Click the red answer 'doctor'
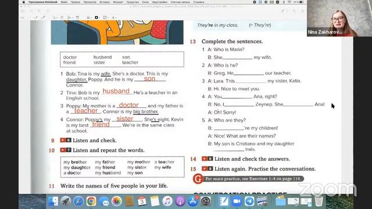 click(x=128, y=105)
